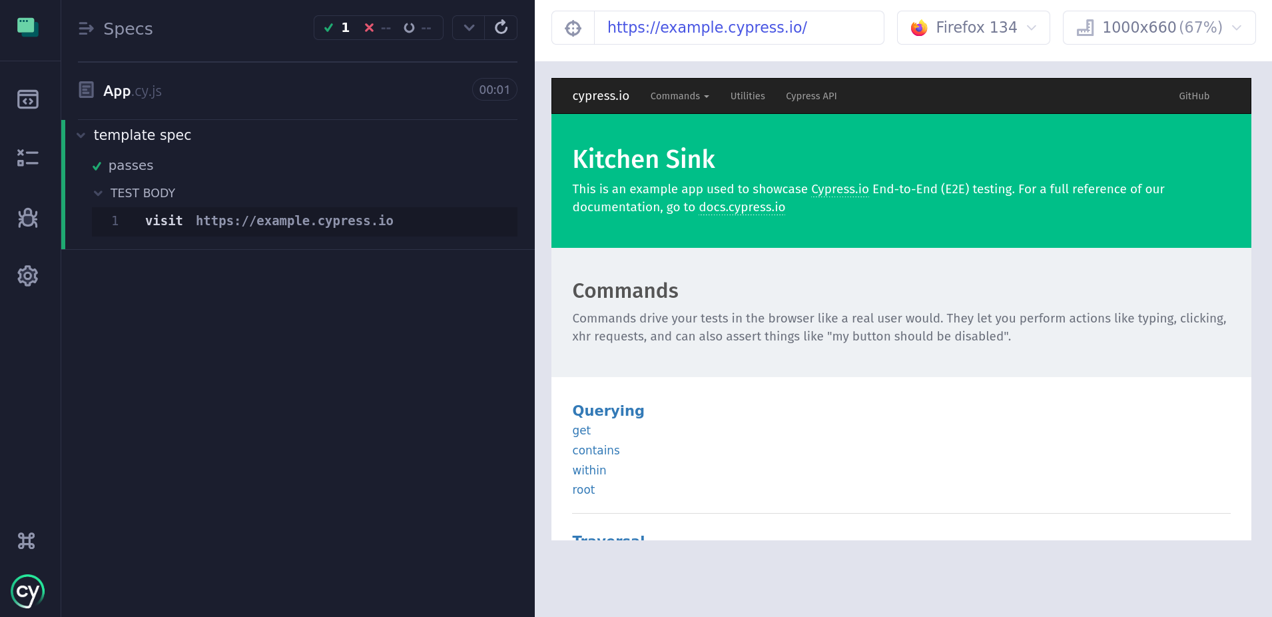Open the Commands menu in the Kitchen Sink nav
Viewport: 1272px width, 617px height.
coord(679,96)
